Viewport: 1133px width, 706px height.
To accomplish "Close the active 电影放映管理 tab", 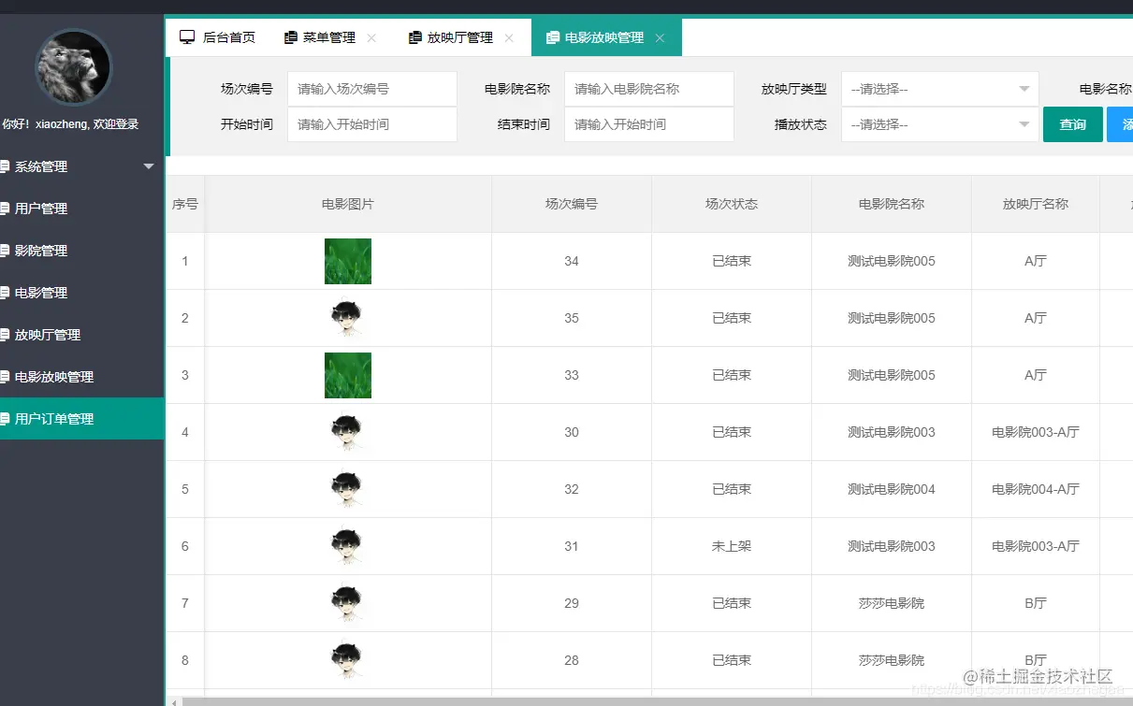I will click(660, 37).
